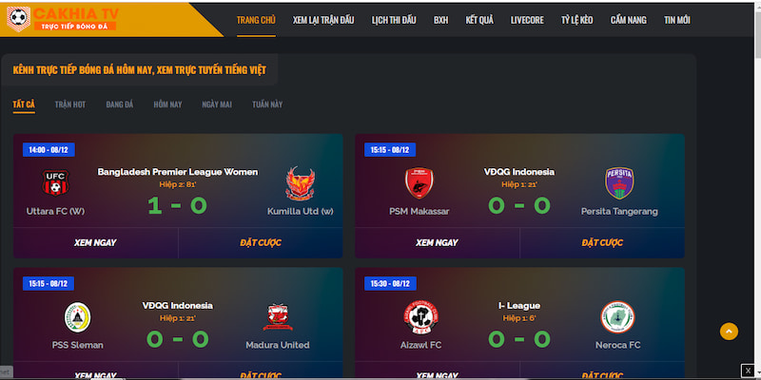
Task: Click Đặt Cược for the PSM Makassar match
Action: pos(602,243)
